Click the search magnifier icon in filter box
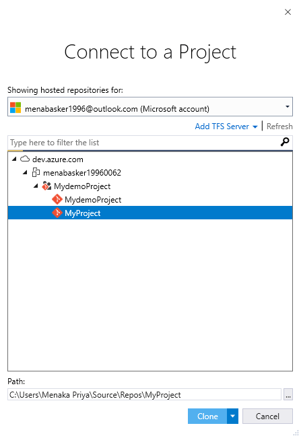The height and width of the screenshot is (436, 299). tap(285, 142)
